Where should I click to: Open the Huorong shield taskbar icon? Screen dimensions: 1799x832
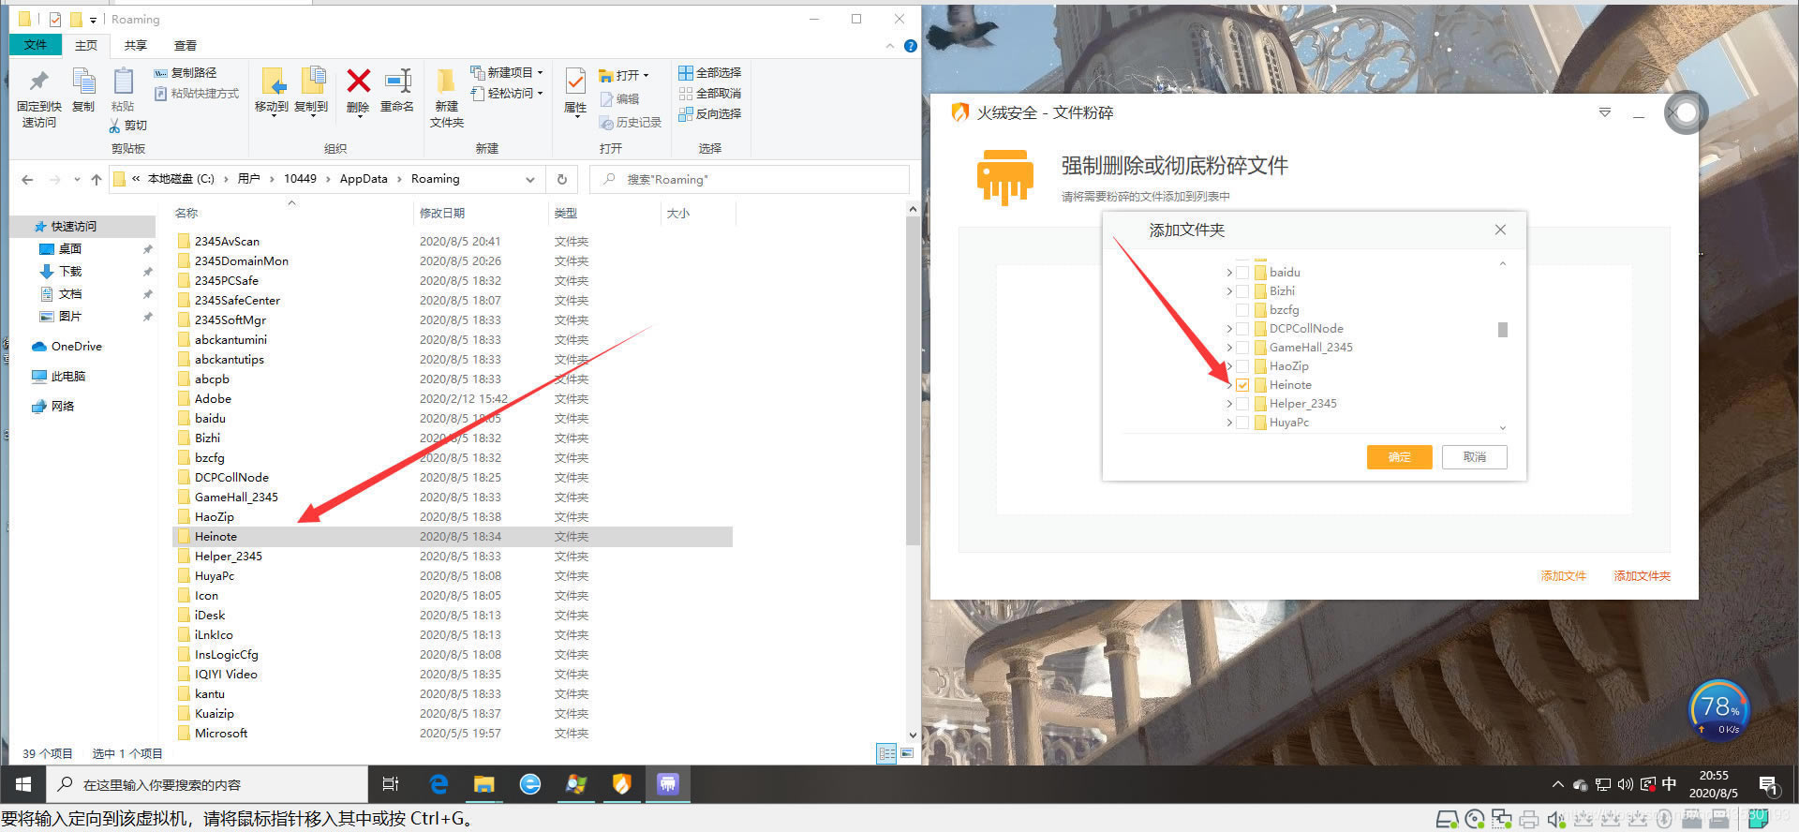(x=621, y=784)
